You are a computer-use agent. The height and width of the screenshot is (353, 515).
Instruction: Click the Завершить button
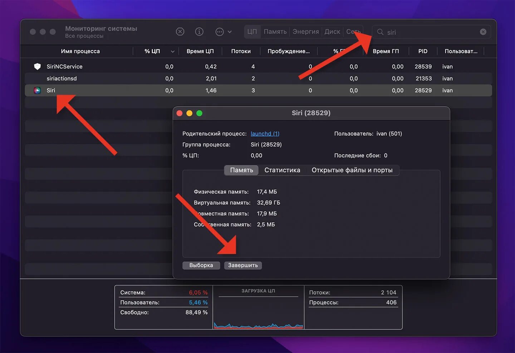pyautogui.click(x=243, y=265)
